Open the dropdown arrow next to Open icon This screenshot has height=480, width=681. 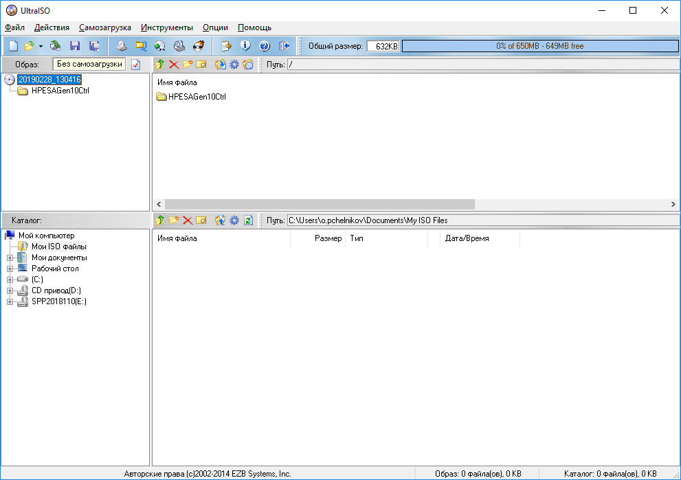[41, 46]
